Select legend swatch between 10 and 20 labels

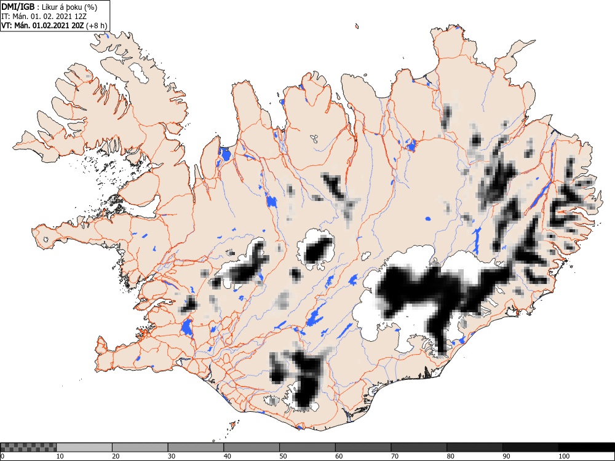click(84, 447)
